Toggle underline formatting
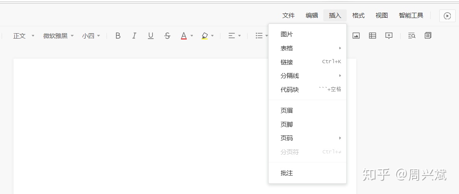 point(151,36)
